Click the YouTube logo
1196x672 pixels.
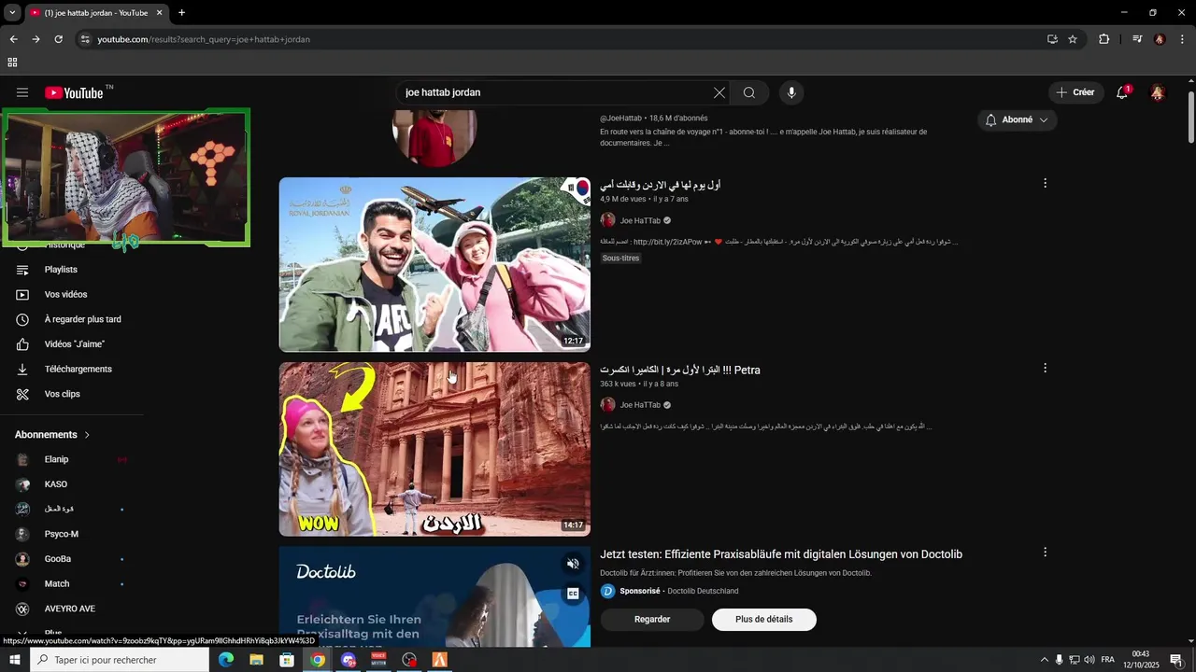(74, 92)
